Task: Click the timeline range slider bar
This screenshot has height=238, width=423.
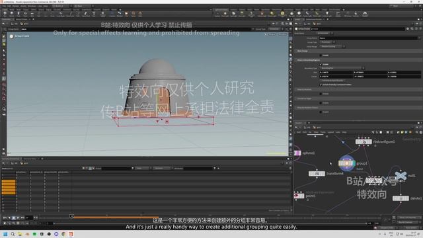Action: 210,223
